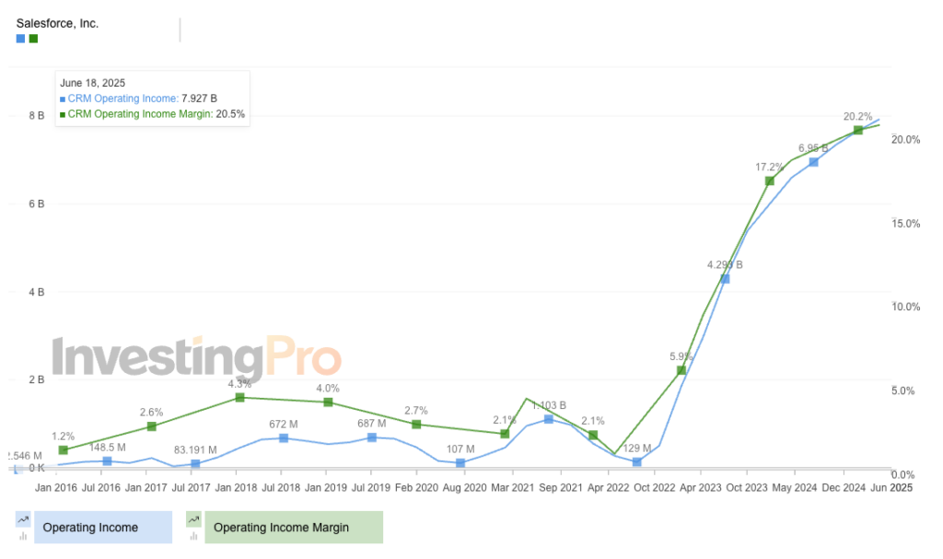943x559 pixels.
Task: Click the 672 M operating income marker
Action: 284,437
